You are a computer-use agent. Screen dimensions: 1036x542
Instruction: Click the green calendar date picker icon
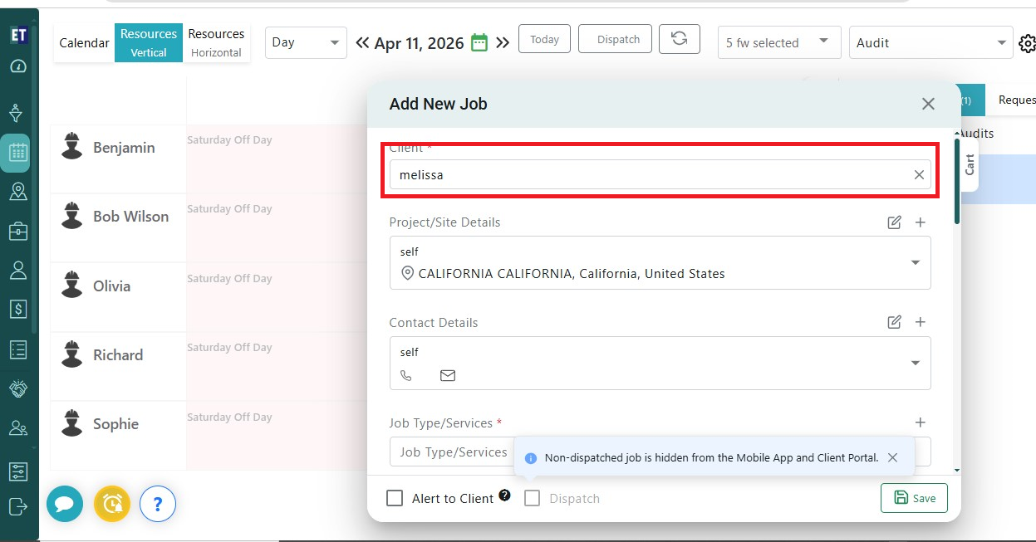click(479, 43)
